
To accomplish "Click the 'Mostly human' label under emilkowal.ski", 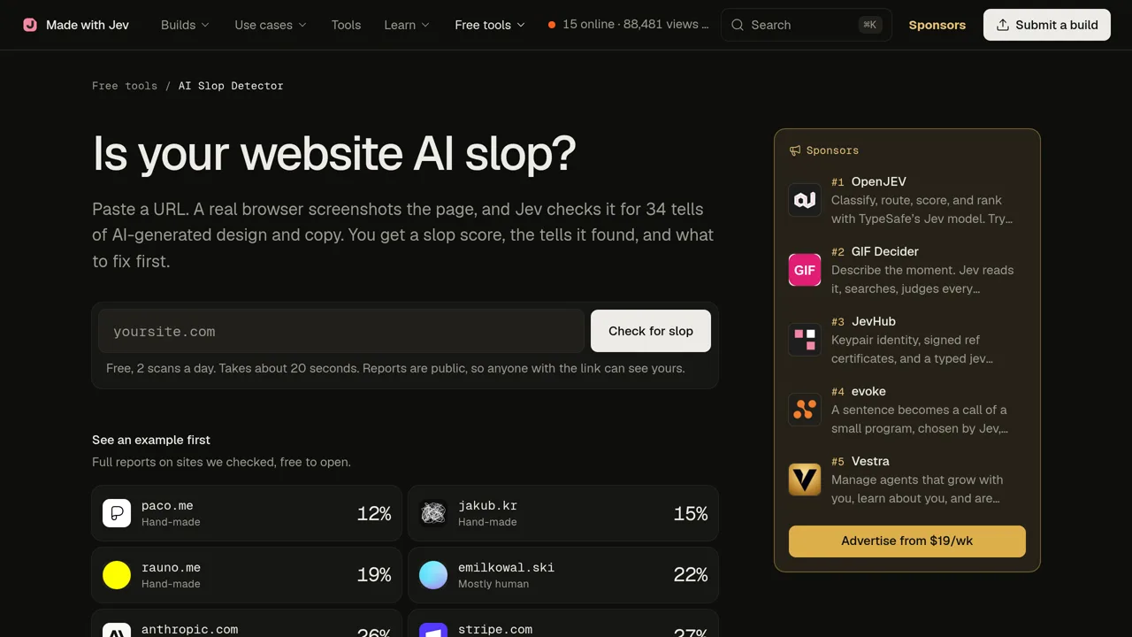I will [493, 584].
